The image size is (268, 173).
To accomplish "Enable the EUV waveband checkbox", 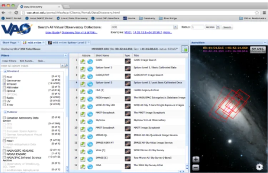I will tap(4, 77).
